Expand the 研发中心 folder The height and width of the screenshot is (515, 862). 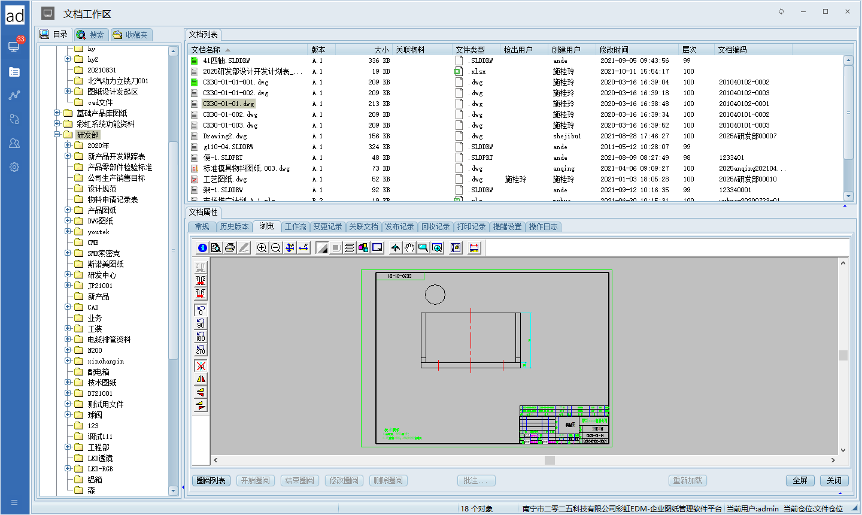pyautogui.click(x=68, y=275)
